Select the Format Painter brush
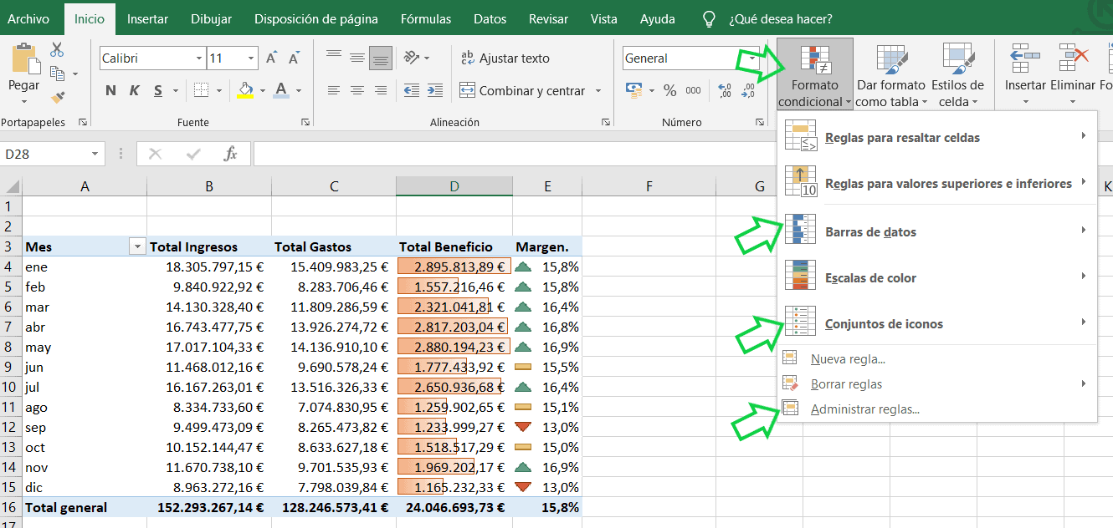This screenshot has width=1113, height=528. tap(58, 97)
